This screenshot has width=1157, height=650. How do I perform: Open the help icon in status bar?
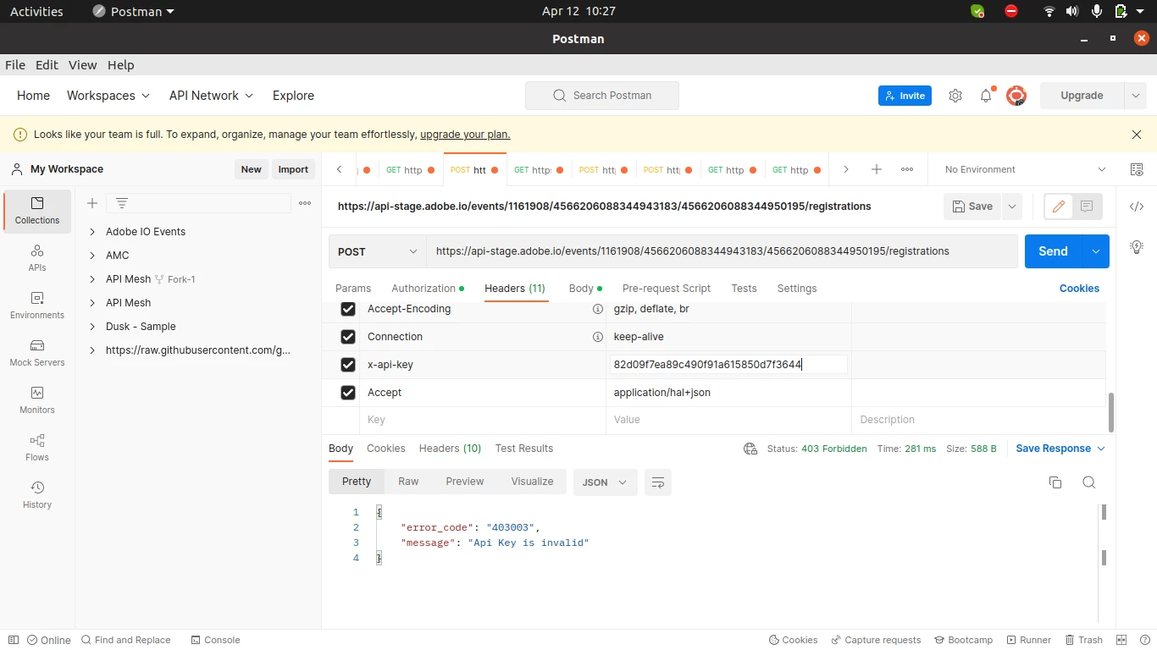(x=1143, y=640)
